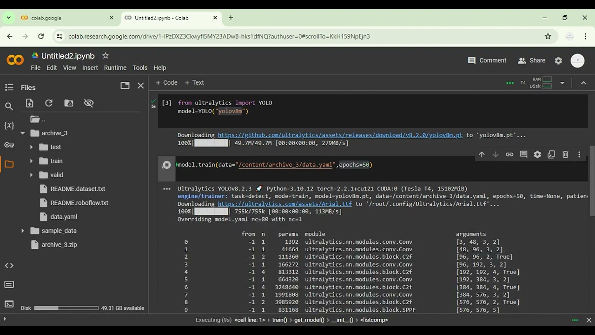Stop the running model.train cell
The height and width of the screenshot is (335, 595).
point(166,165)
